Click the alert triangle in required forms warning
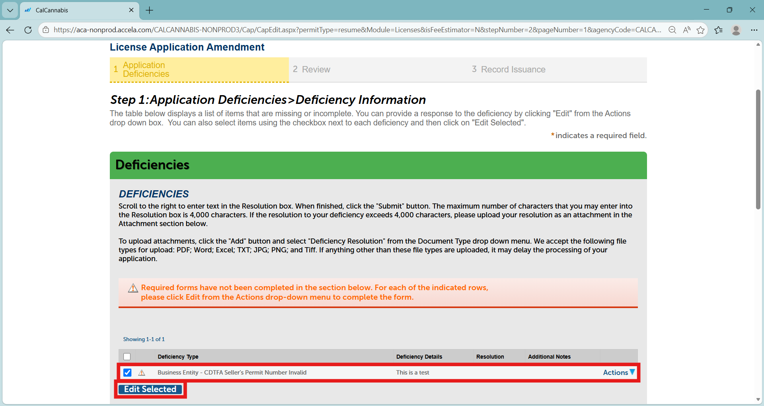 click(x=133, y=288)
